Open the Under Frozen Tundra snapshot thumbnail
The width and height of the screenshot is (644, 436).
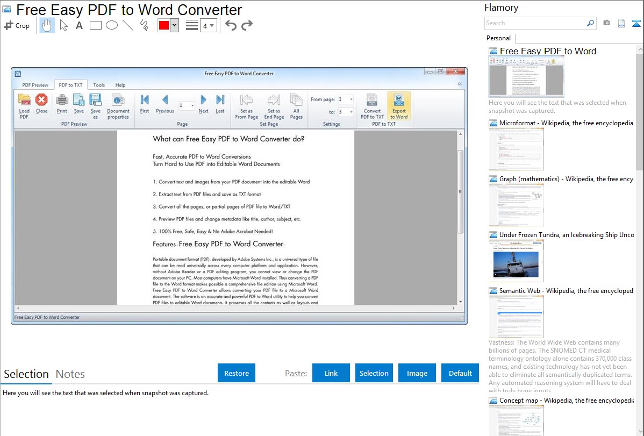coord(516,261)
